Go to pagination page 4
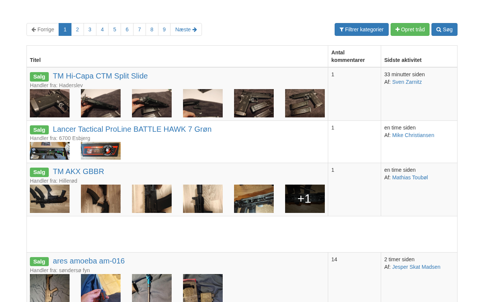This screenshot has height=302, width=484. (102, 29)
